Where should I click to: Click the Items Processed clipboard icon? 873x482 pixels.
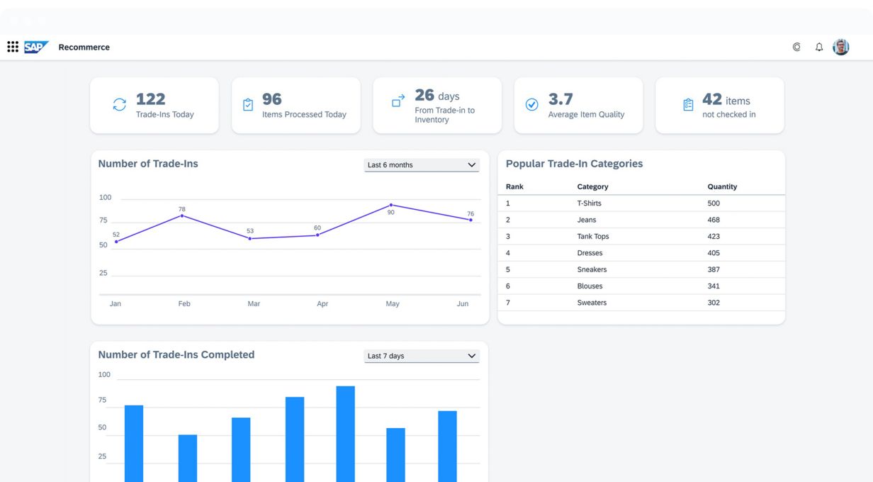click(248, 105)
